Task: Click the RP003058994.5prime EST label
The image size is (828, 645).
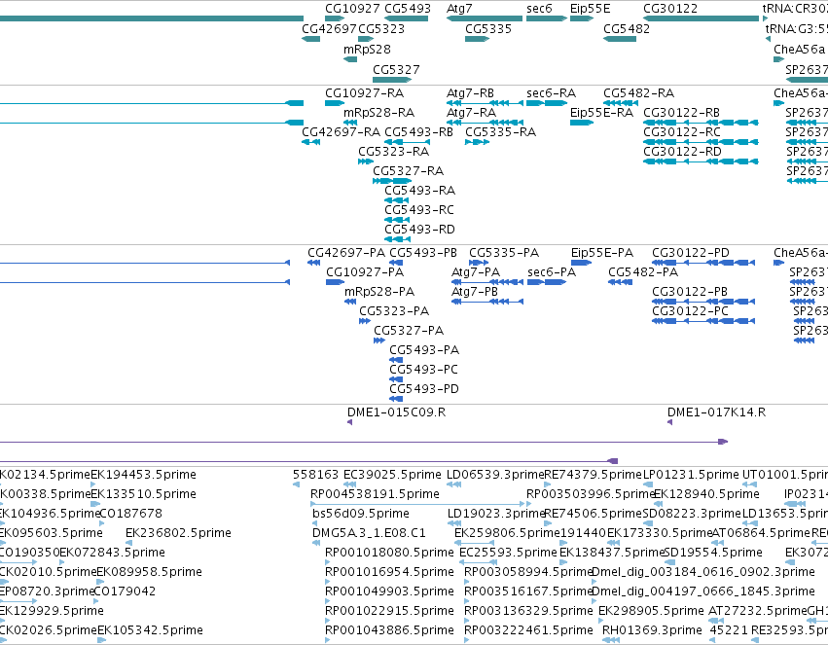Action: (528, 573)
